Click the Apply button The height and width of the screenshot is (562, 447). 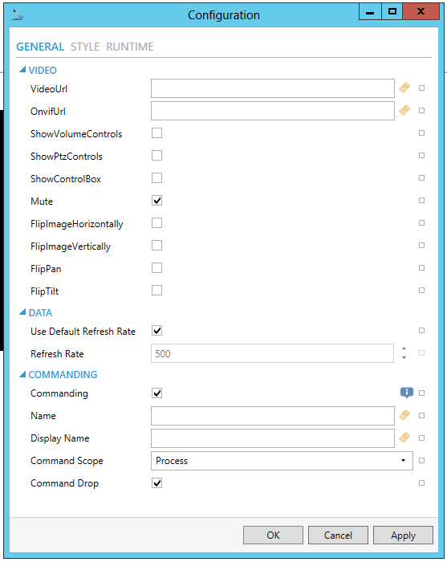coord(403,536)
